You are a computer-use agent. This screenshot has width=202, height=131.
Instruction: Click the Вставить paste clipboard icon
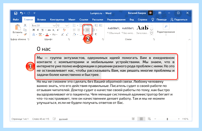(18, 27)
